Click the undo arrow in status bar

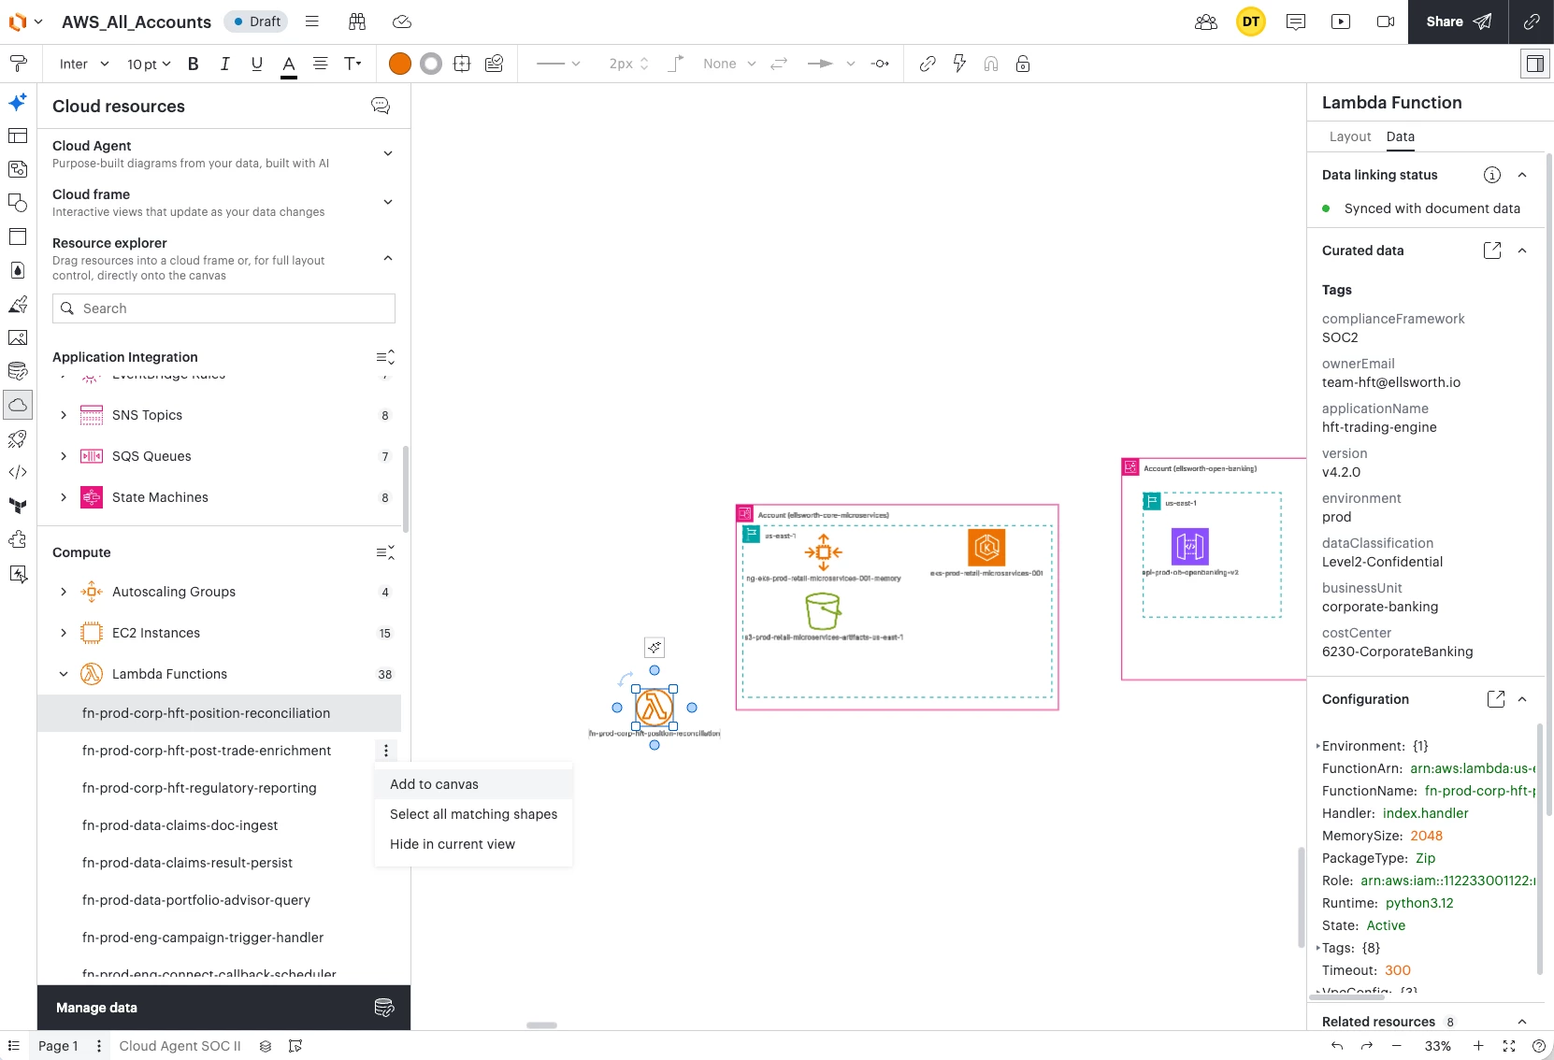click(x=1337, y=1046)
